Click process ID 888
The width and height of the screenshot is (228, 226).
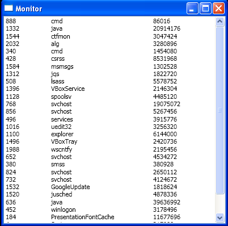coord(11,21)
